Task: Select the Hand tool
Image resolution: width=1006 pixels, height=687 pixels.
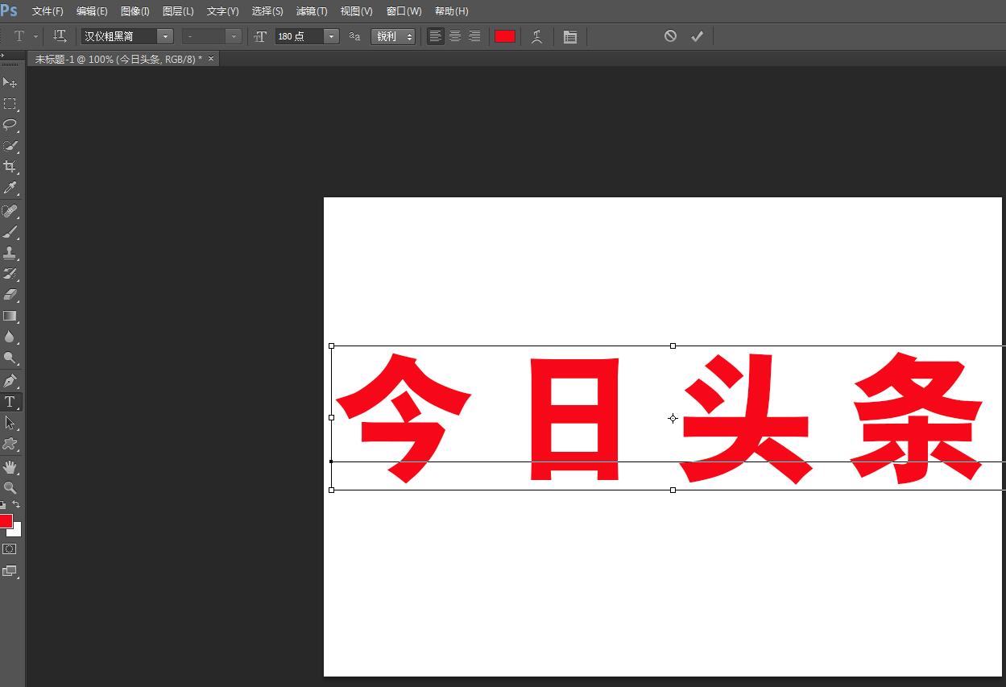Action: (x=10, y=467)
